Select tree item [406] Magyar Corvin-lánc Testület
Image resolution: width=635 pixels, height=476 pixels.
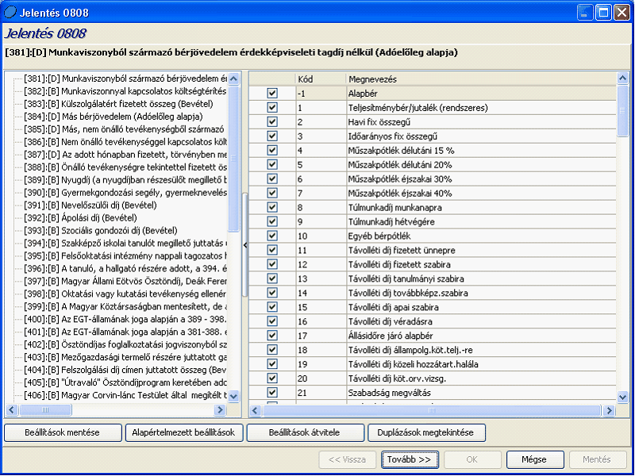pos(125,395)
